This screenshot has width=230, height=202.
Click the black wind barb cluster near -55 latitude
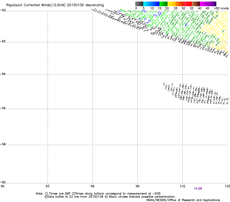196,94
